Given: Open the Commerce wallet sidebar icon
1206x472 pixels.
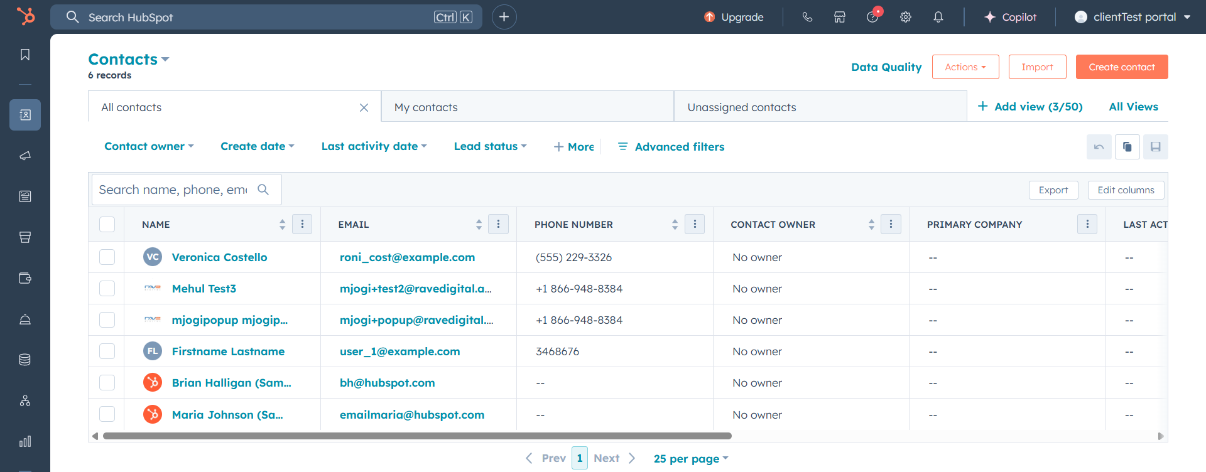Looking at the screenshot, I should (x=25, y=278).
